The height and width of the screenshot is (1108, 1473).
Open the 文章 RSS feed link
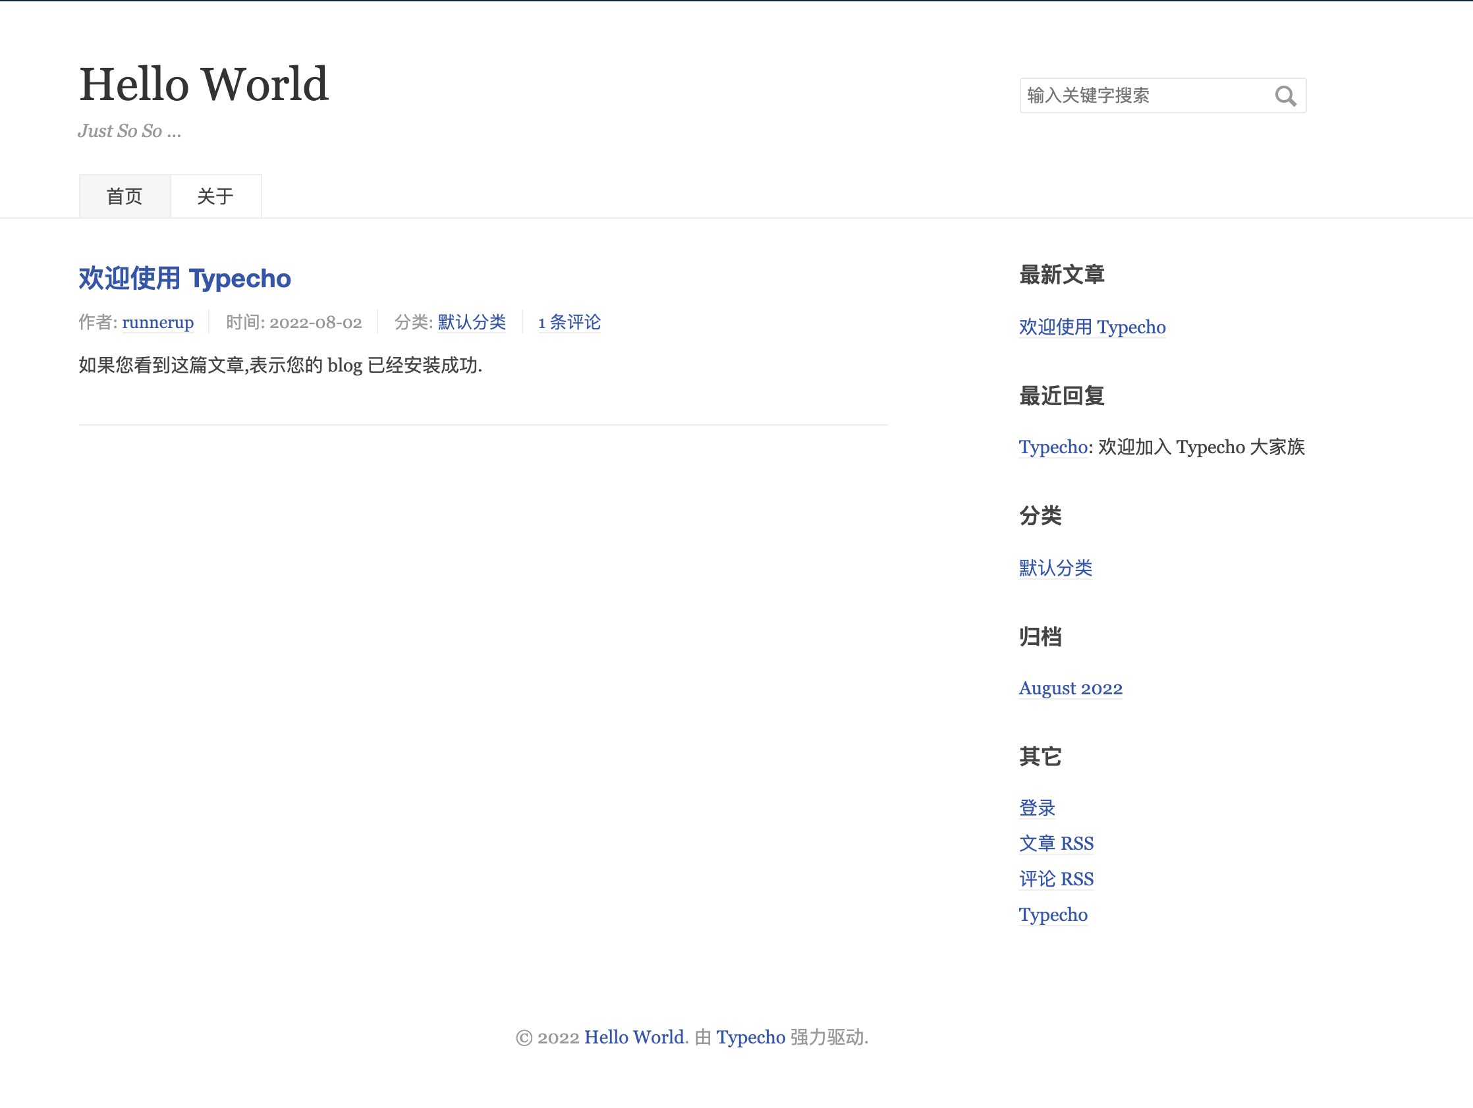pos(1056,843)
